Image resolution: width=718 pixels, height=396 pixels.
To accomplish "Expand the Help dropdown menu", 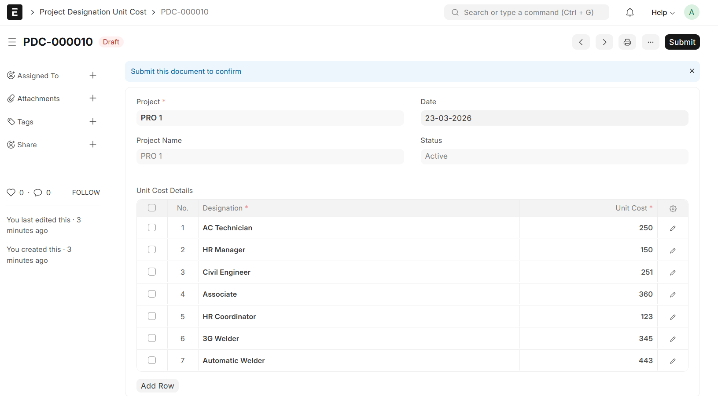I will tap(663, 12).
